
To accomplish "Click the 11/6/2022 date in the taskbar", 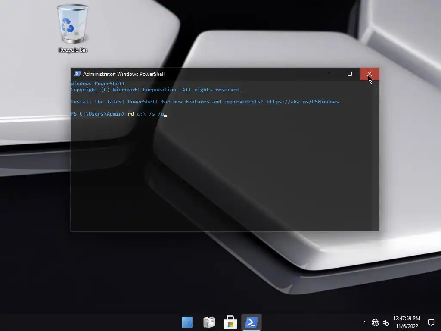I will point(407,326).
